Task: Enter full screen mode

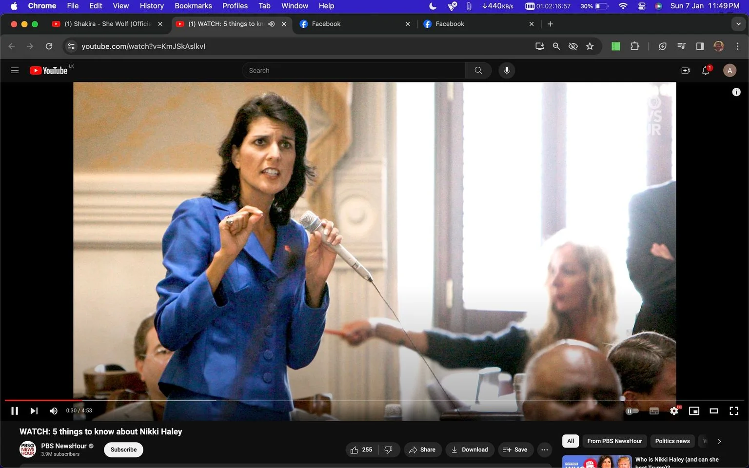Action: point(734,411)
